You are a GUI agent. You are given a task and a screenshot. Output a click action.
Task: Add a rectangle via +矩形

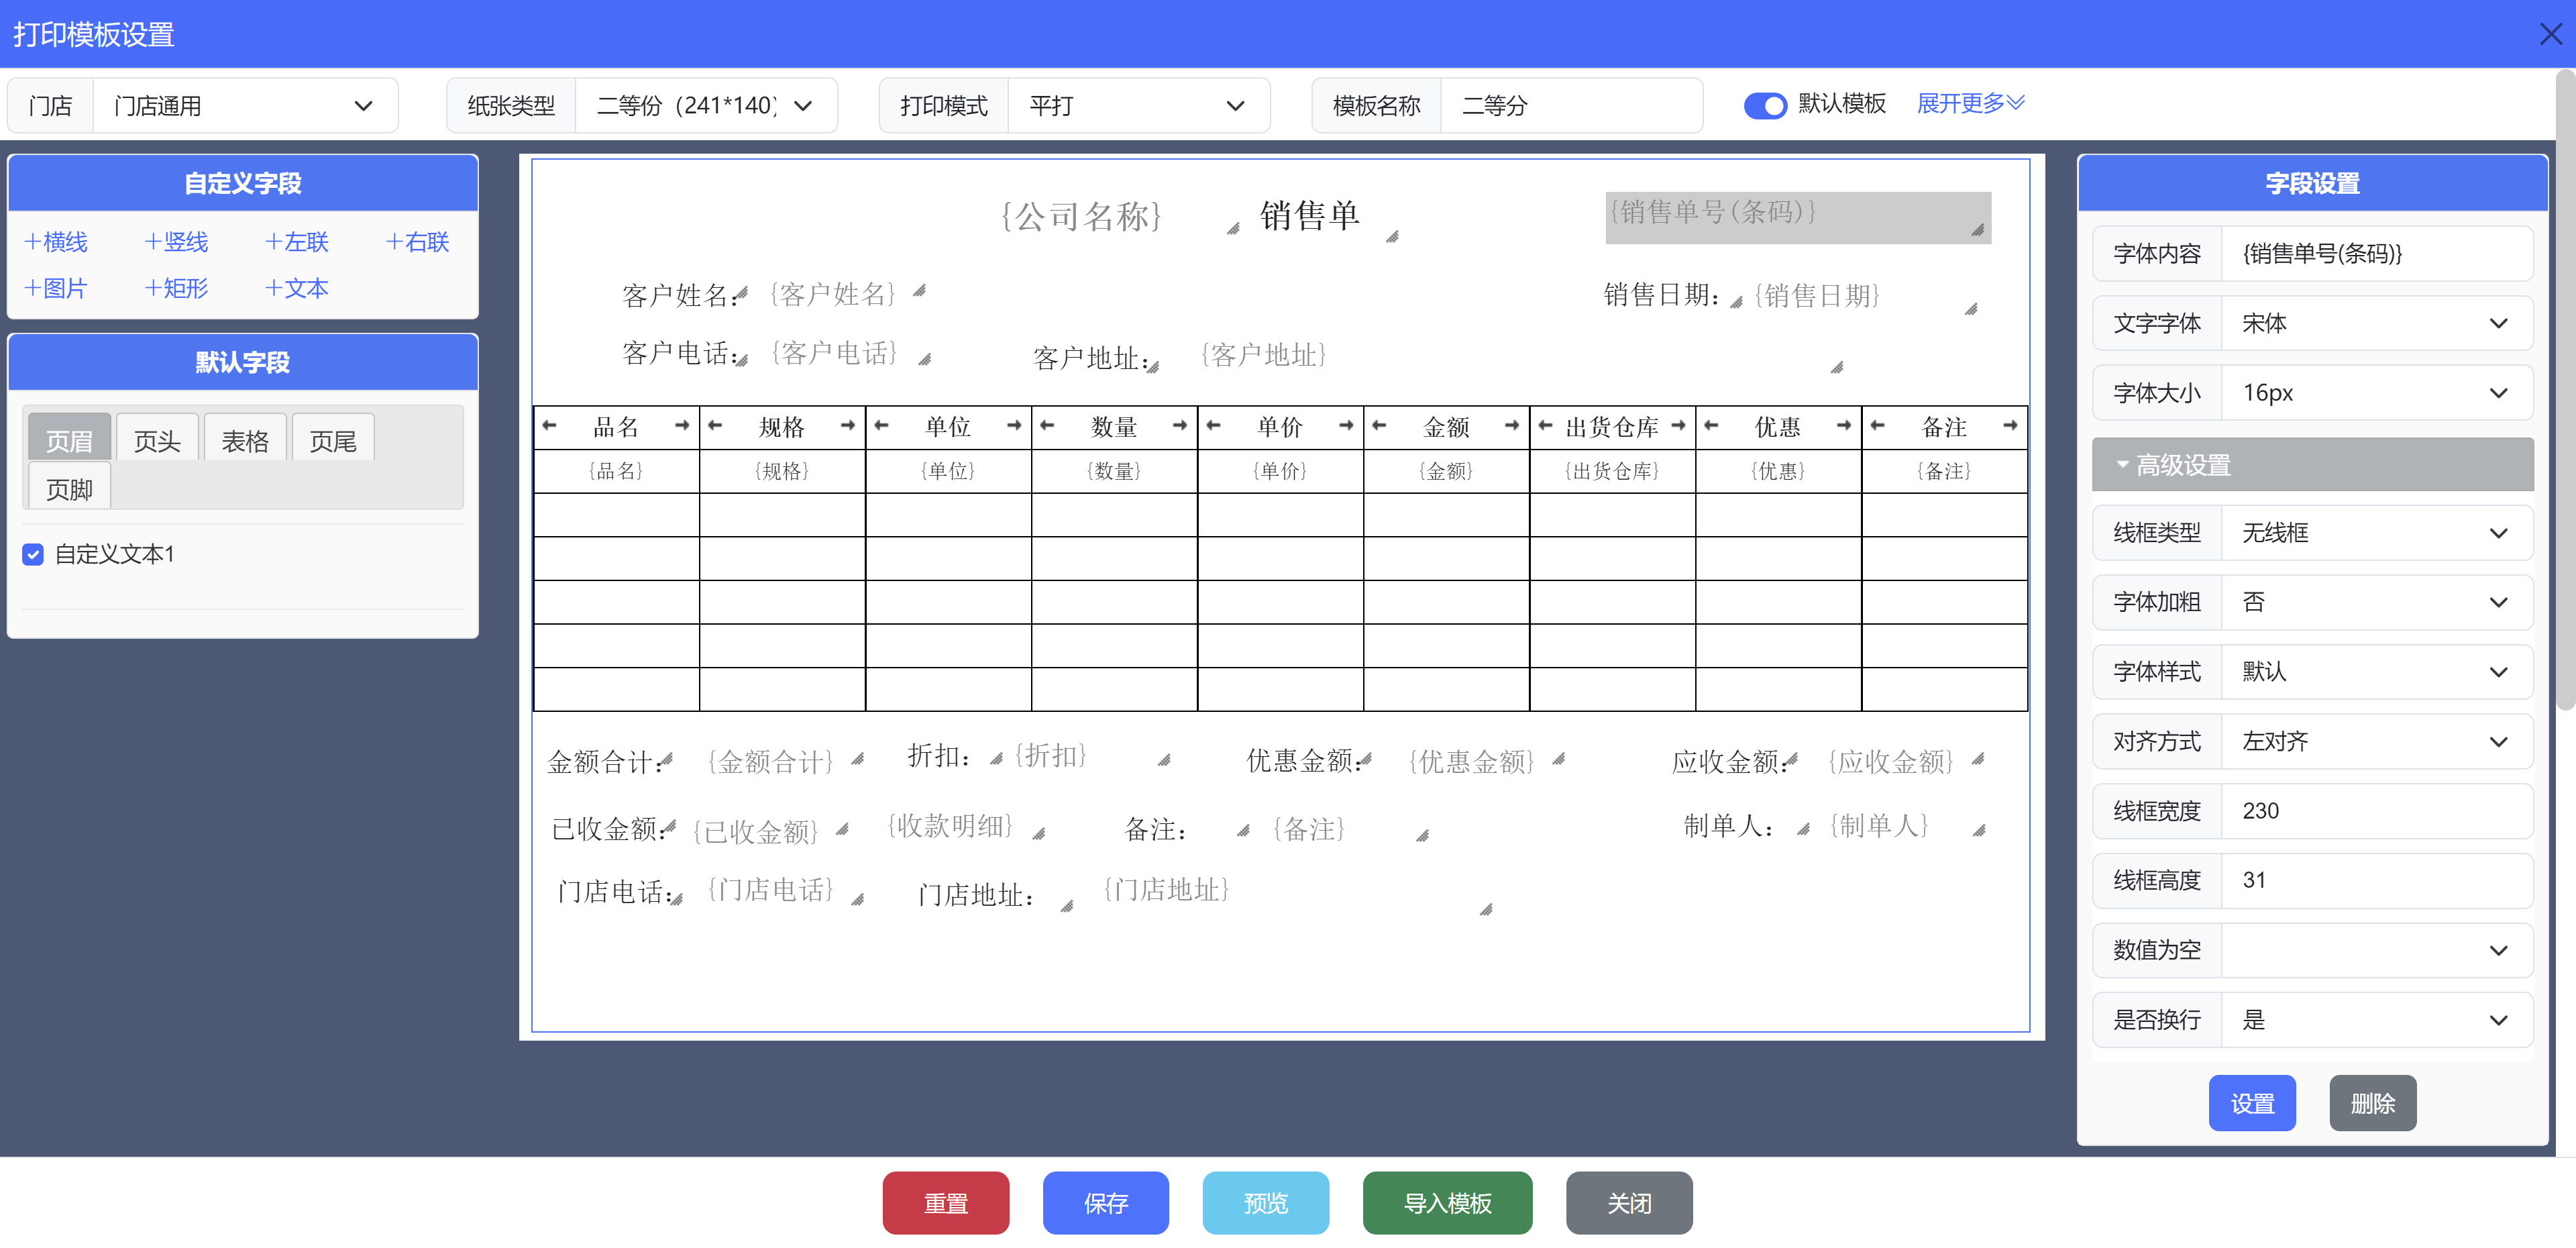click(176, 289)
